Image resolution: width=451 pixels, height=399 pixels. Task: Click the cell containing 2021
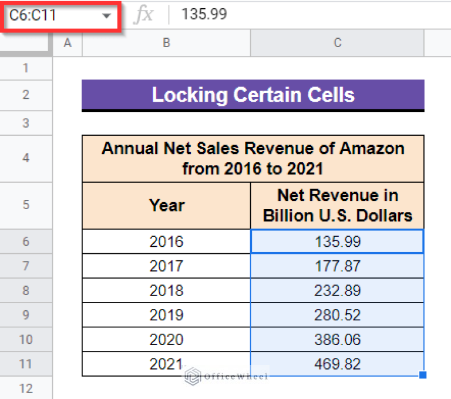pyautogui.click(x=166, y=364)
